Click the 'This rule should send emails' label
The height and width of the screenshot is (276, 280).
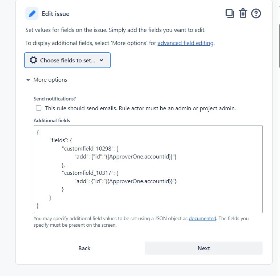140,108
